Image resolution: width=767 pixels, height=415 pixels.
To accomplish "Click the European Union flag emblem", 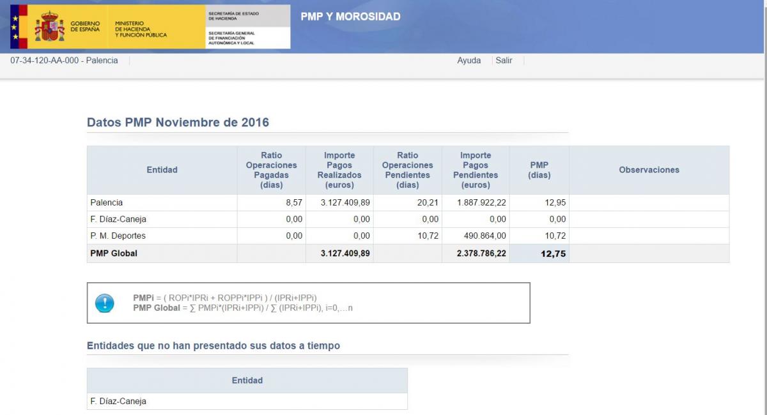I will click(15, 27).
